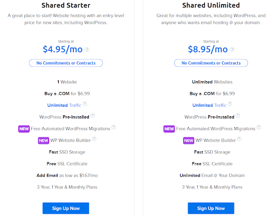Viewport: 276px width, 216px height.
Task: Show WordPress Pre-Installed info in Shared Unlimited
Action: click(x=238, y=115)
